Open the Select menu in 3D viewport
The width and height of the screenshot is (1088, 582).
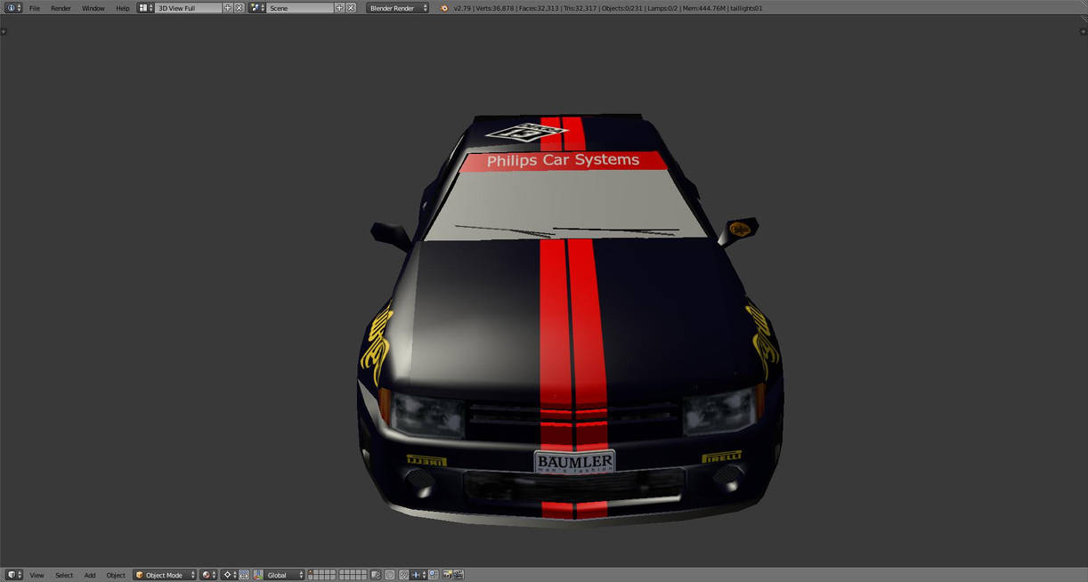tap(64, 575)
